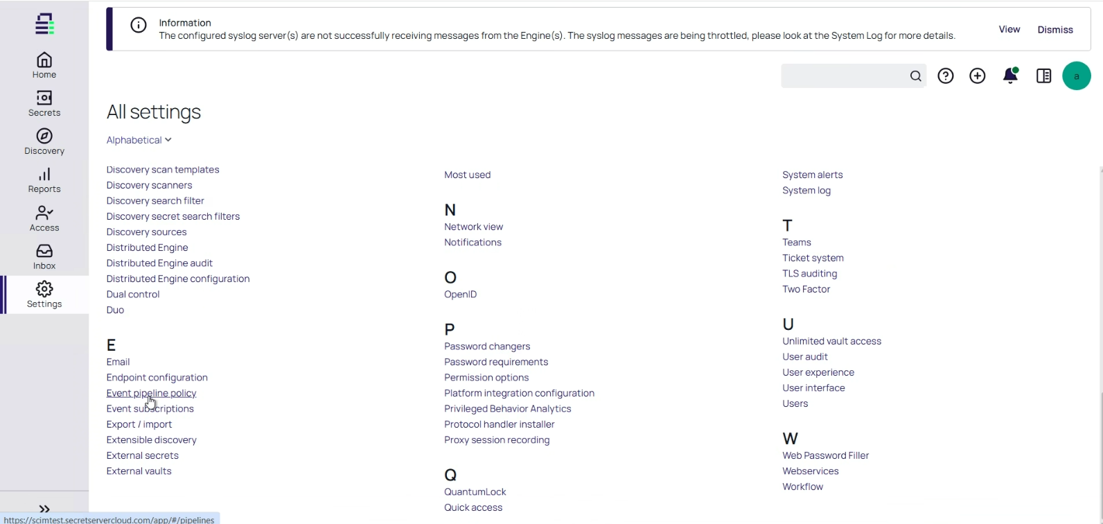This screenshot has height=524, width=1103.
Task: Open the Distributed Engine configuration link
Action: tap(178, 279)
